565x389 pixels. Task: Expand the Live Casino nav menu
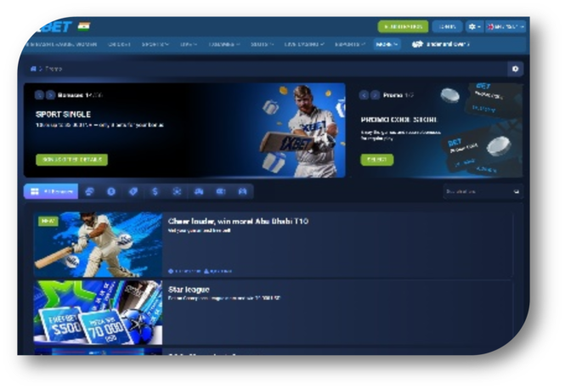(x=304, y=44)
